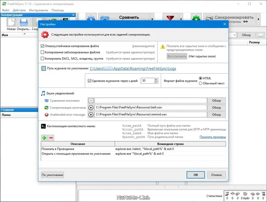Click the disabled Восстановить button
Screen dimensions: 267x202
click(177, 56)
